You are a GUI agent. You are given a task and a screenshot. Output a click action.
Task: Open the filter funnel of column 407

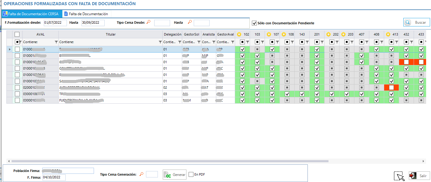pyautogui.click(x=367, y=42)
